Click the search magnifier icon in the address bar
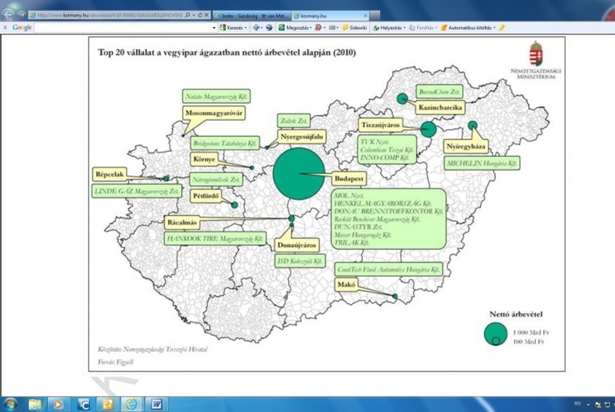Screen dimensions: 615x412 pos(187,15)
